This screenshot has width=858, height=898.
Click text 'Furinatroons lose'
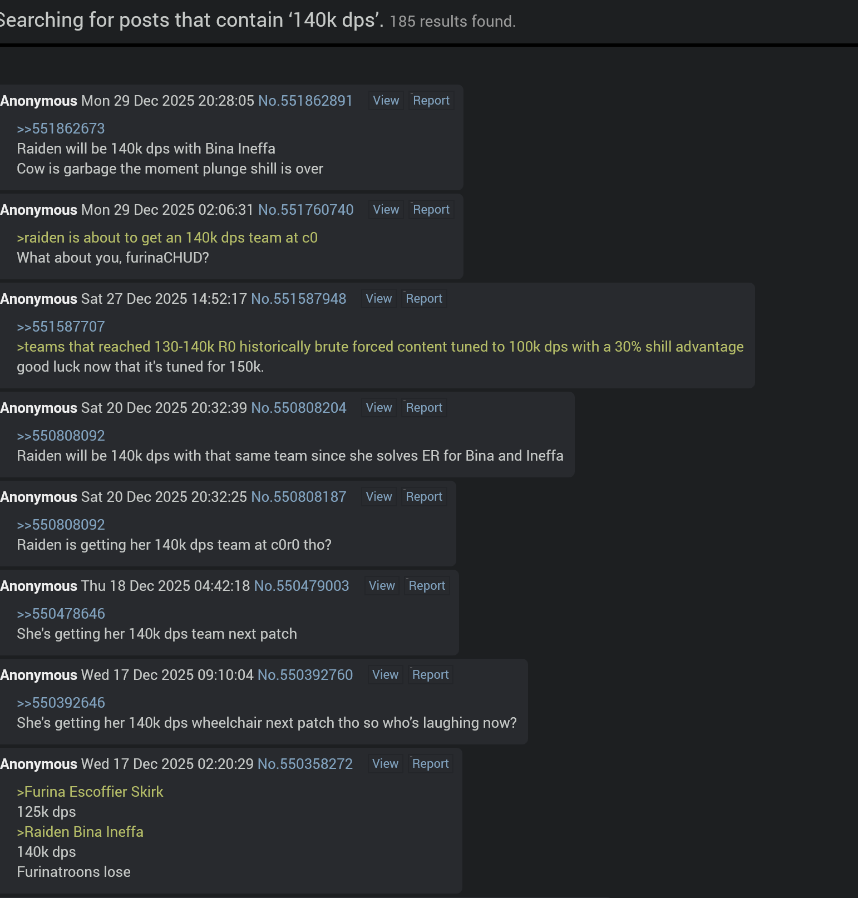click(73, 872)
